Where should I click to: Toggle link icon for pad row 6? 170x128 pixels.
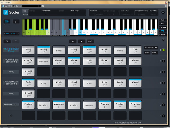coord(163,105)
